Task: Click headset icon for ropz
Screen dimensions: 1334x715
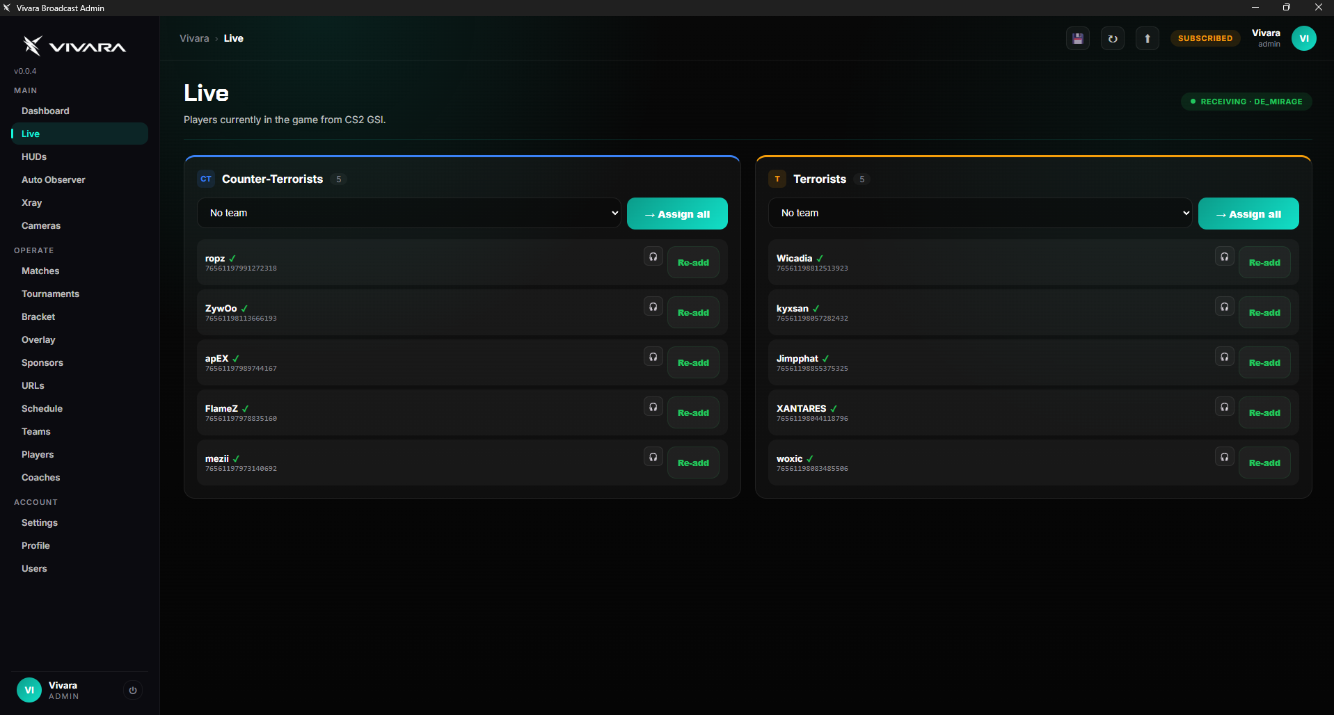Action: [653, 257]
